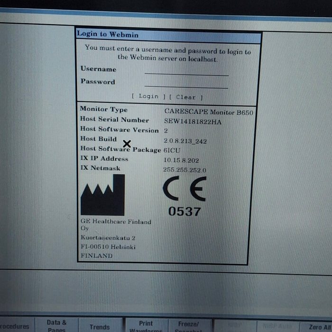Viewport: 332px width, 332px height.
Task: Click the Clear button
Action: (x=186, y=97)
